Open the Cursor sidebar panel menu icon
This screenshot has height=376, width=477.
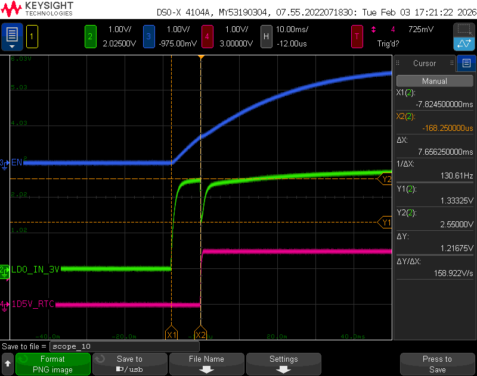pyautogui.click(x=466, y=63)
